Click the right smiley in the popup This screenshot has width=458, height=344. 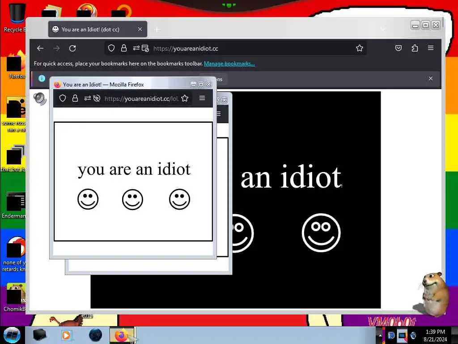(180, 199)
